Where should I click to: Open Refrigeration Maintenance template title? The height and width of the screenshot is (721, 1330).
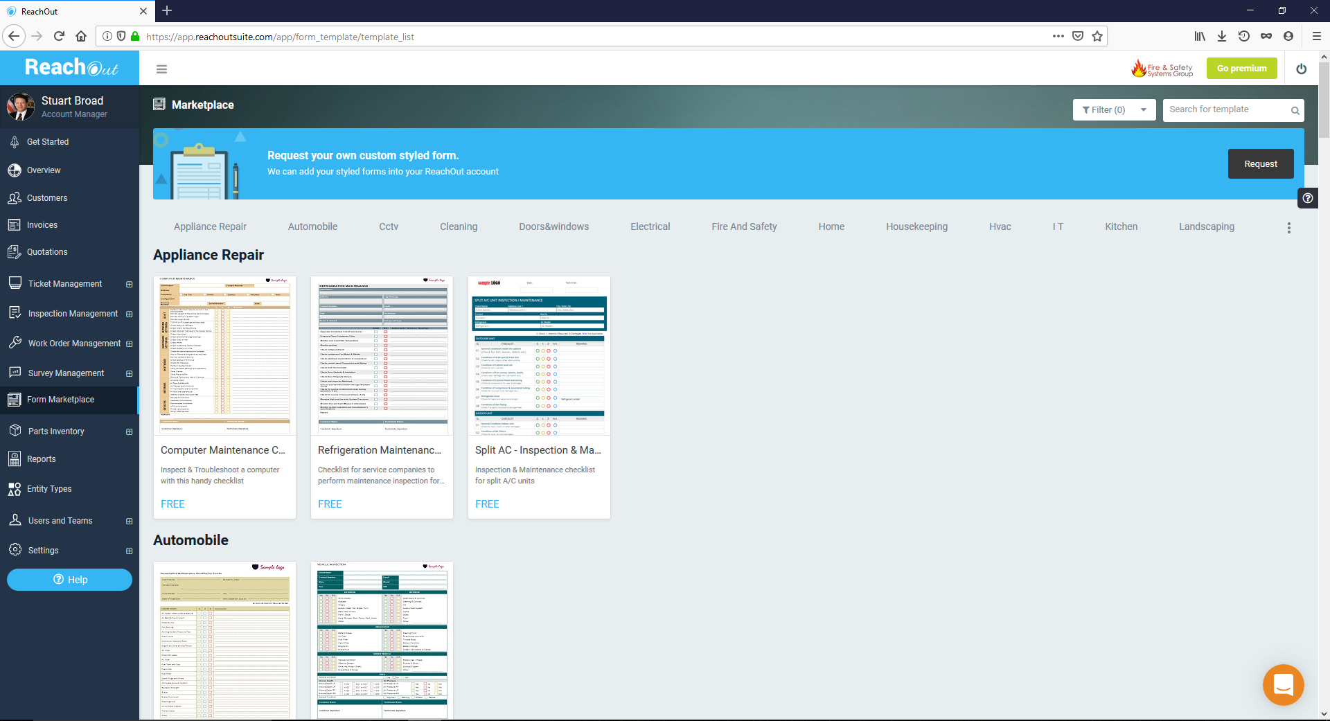coord(380,450)
